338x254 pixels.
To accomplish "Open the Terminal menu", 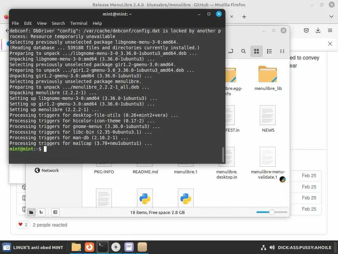I will click(79, 23).
